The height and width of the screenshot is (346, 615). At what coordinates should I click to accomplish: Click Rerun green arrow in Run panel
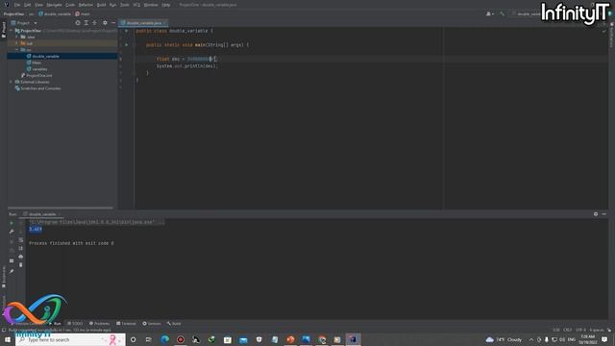click(12, 223)
